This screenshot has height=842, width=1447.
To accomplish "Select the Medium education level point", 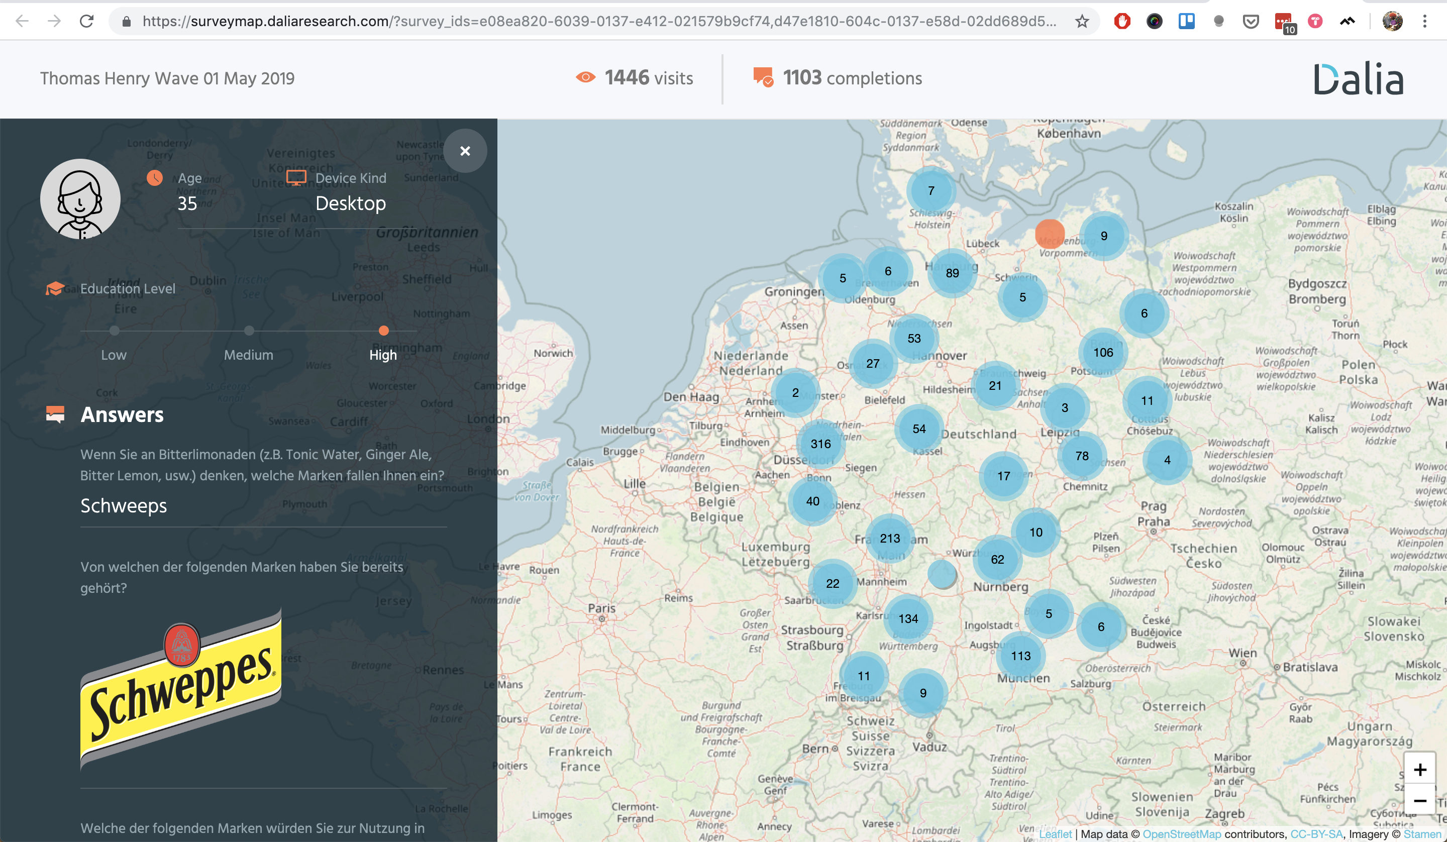I will coord(249,330).
